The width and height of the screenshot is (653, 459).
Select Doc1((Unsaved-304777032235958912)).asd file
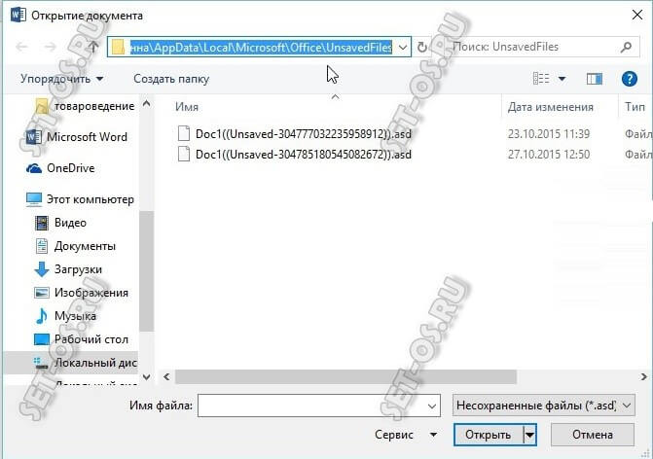pos(304,133)
